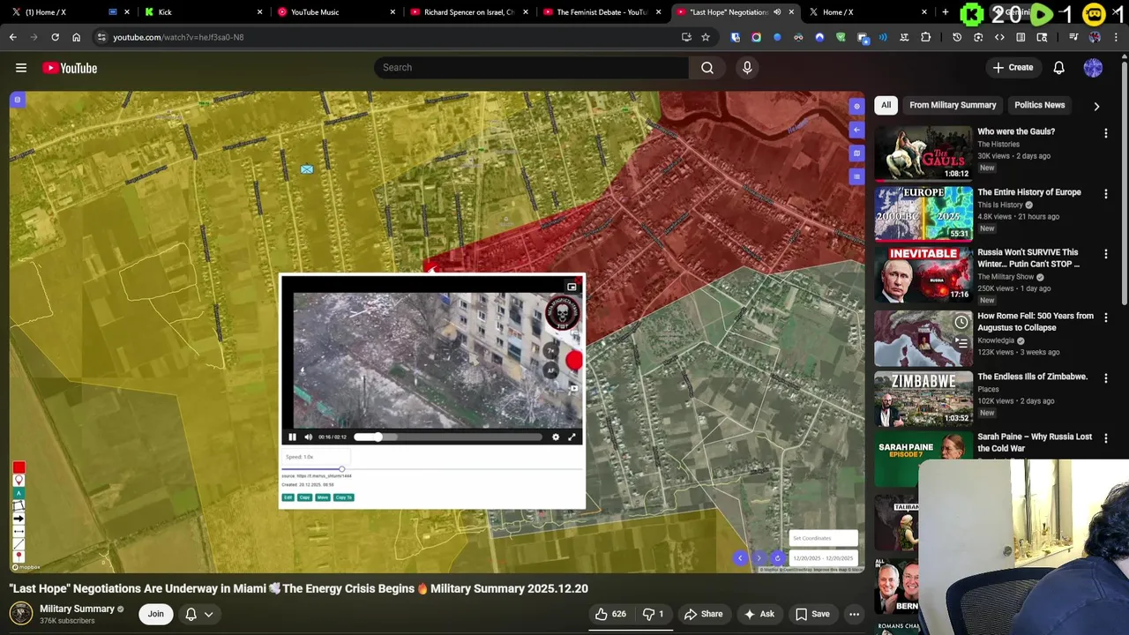Open the Create menu
This screenshot has width=1129, height=635.
click(x=1013, y=68)
